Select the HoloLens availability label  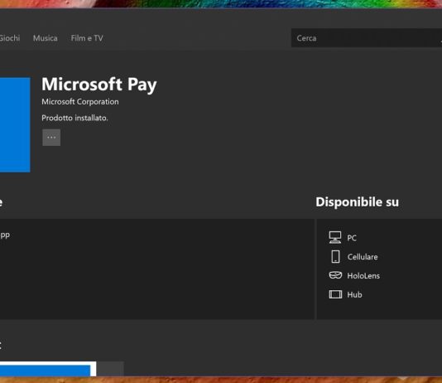click(363, 276)
